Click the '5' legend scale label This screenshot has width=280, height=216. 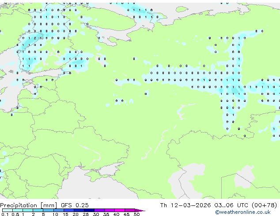click(x=43, y=214)
